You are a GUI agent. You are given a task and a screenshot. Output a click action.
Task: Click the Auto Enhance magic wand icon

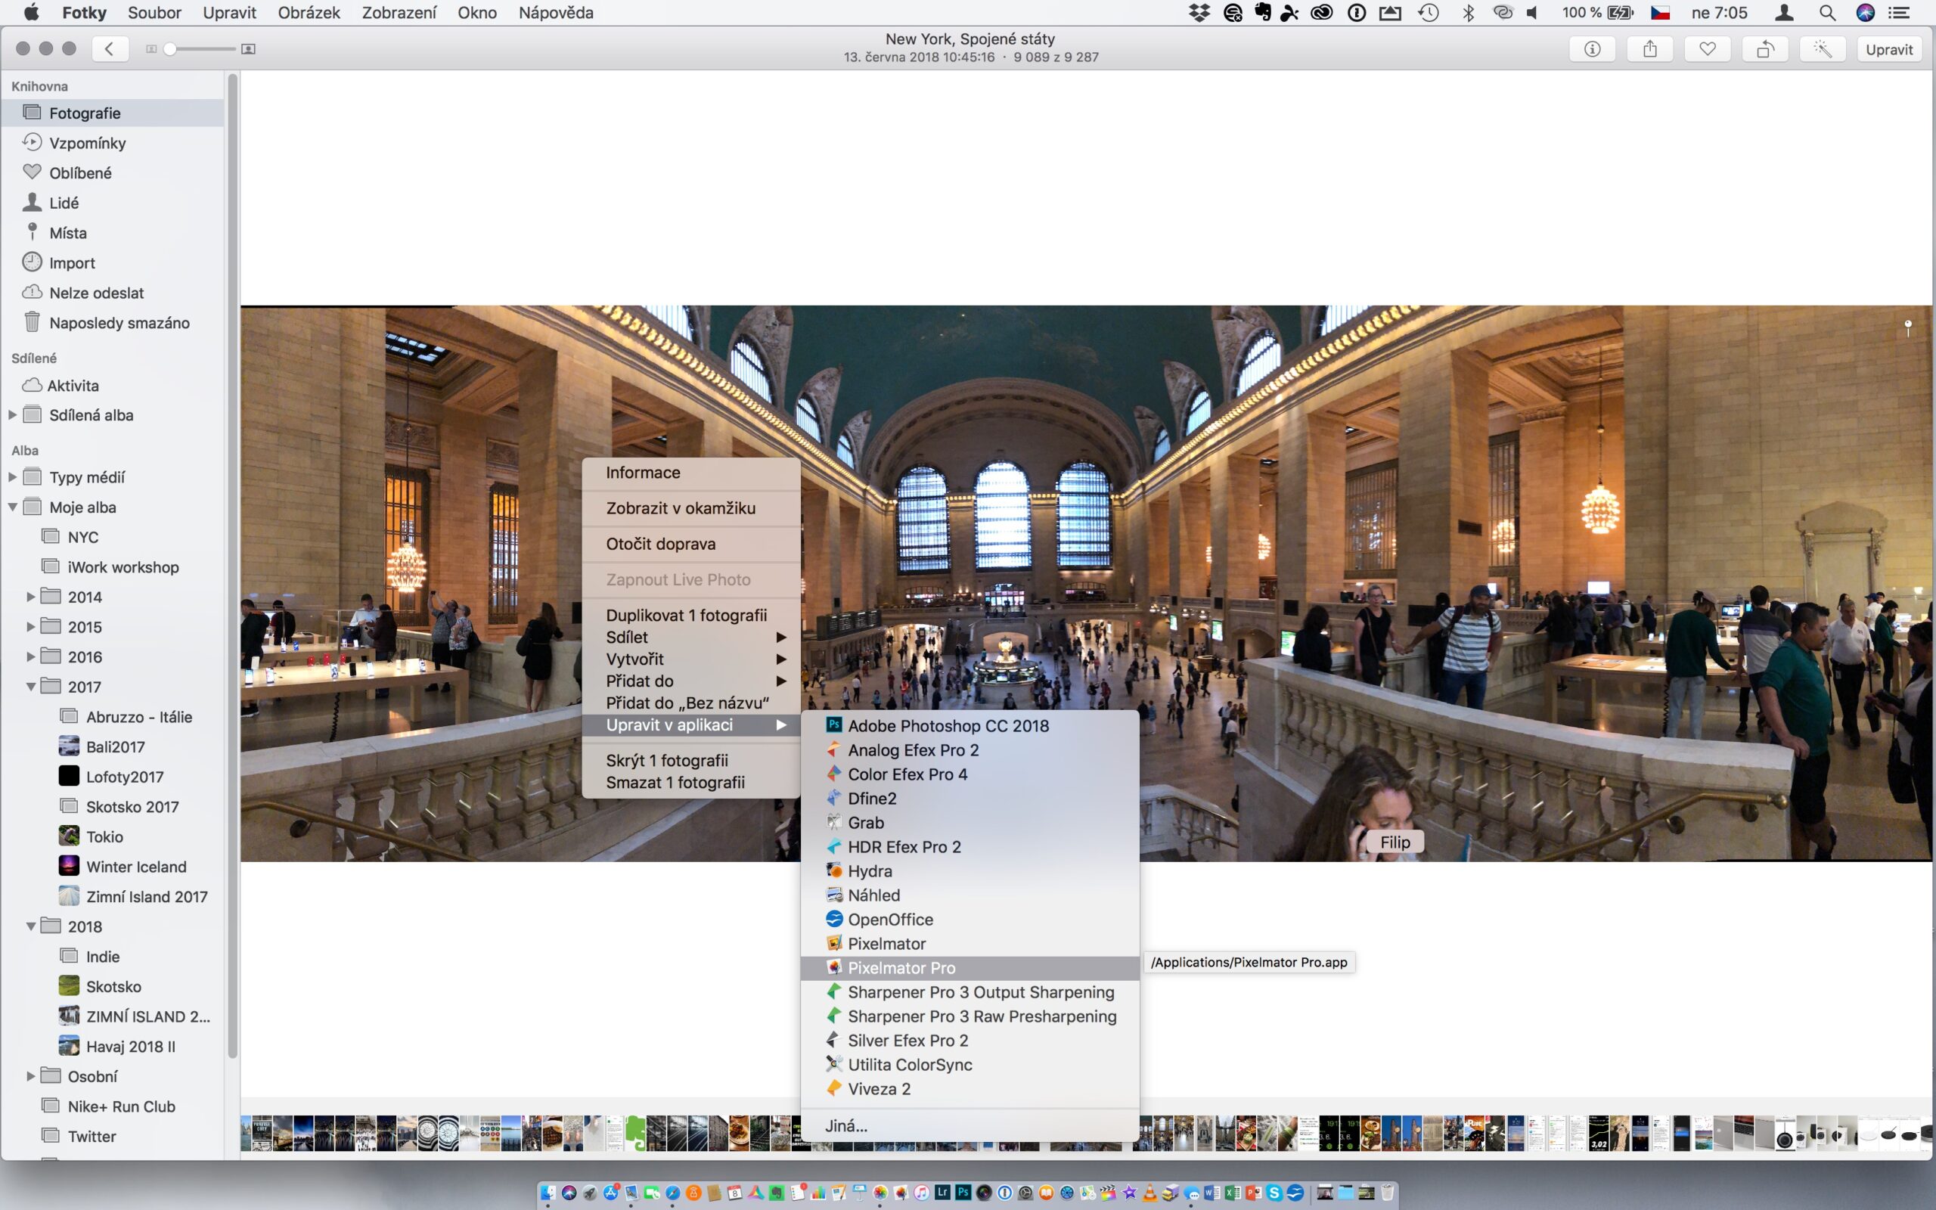click(x=1823, y=49)
